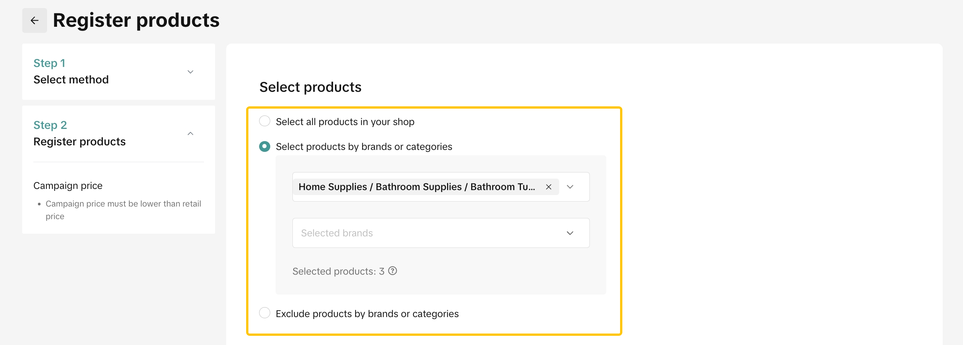Click into the Selected brands field
The height and width of the screenshot is (345, 963).
(421, 233)
